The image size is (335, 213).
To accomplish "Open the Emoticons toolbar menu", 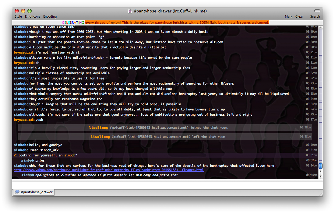I will [33, 16].
